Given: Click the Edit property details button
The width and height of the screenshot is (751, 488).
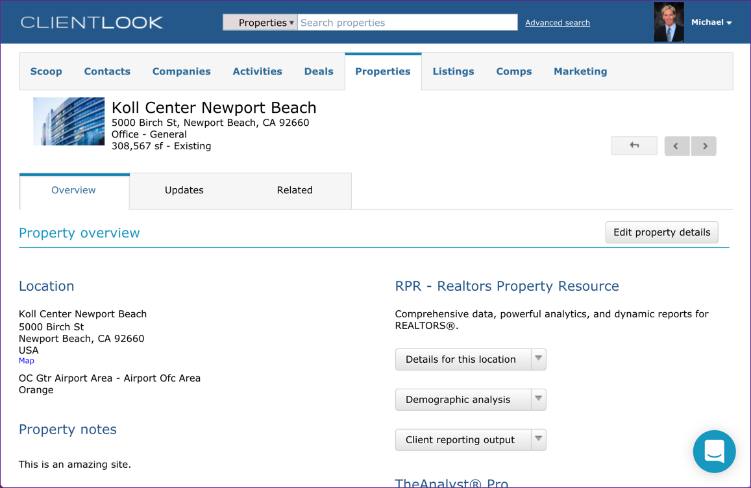Looking at the screenshot, I should pyautogui.click(x=661, y=232).
